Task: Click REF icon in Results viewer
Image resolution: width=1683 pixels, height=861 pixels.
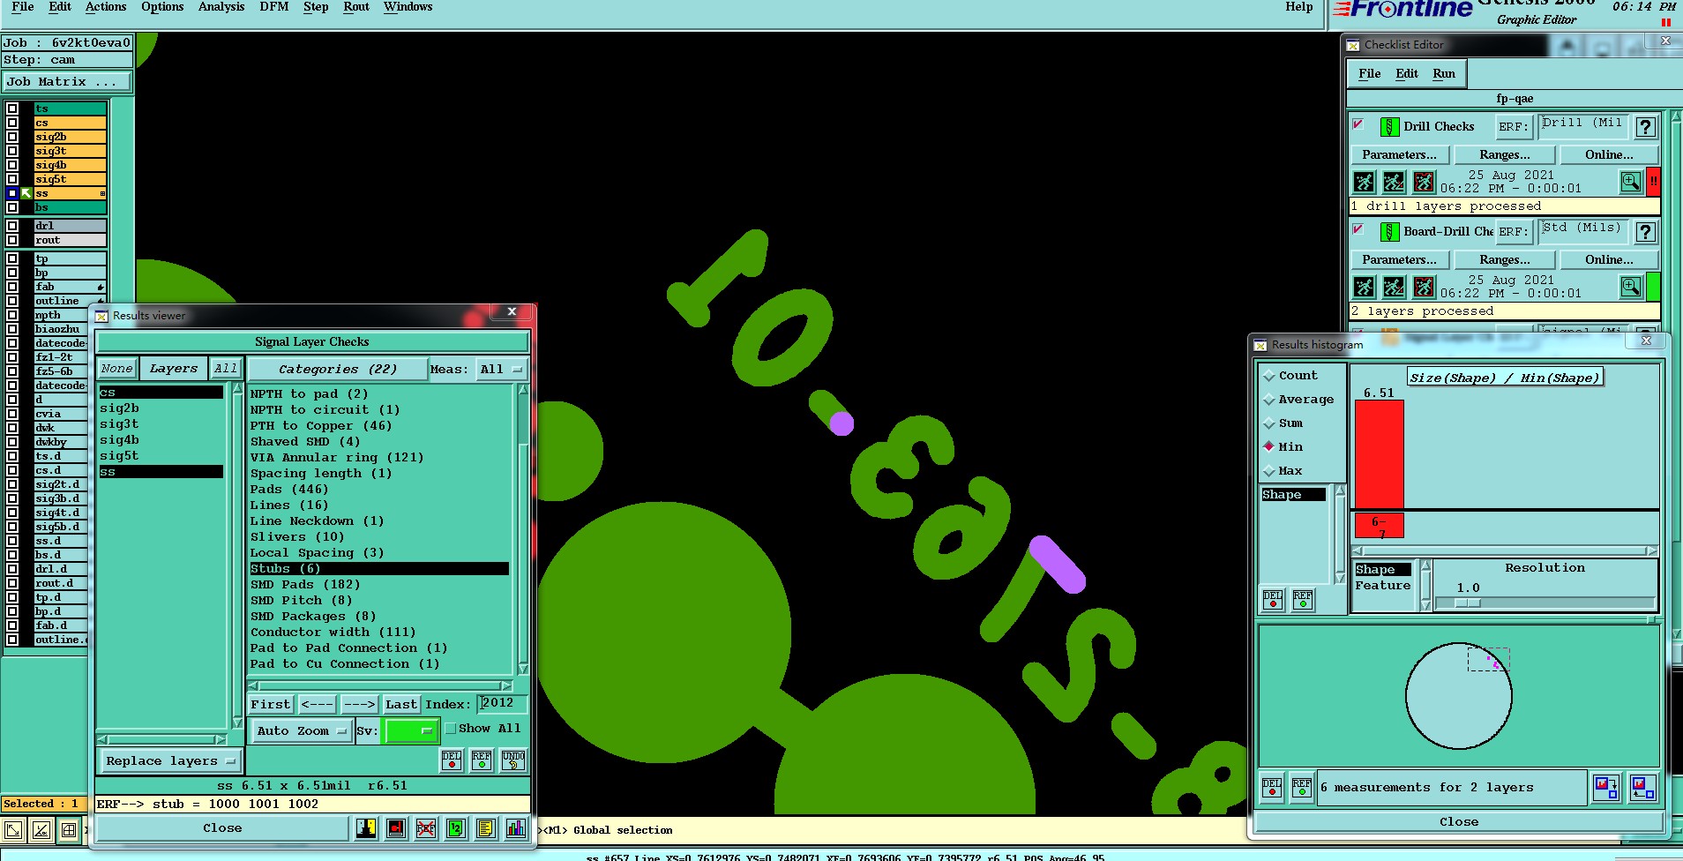Action: tap(482, 760)
